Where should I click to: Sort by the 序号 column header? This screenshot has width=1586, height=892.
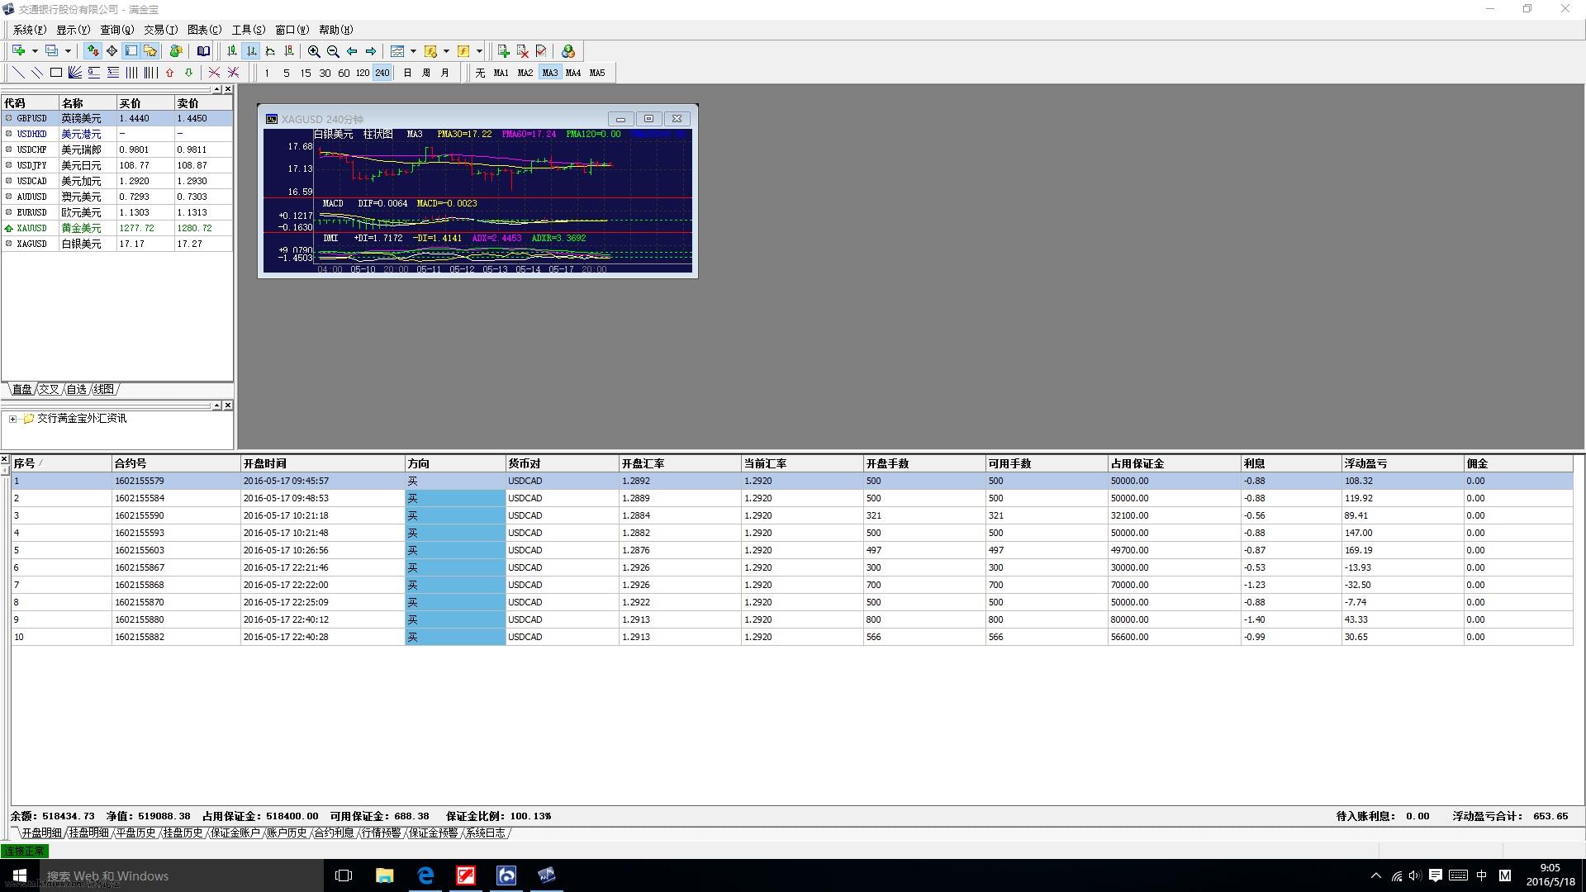point(61,463)
